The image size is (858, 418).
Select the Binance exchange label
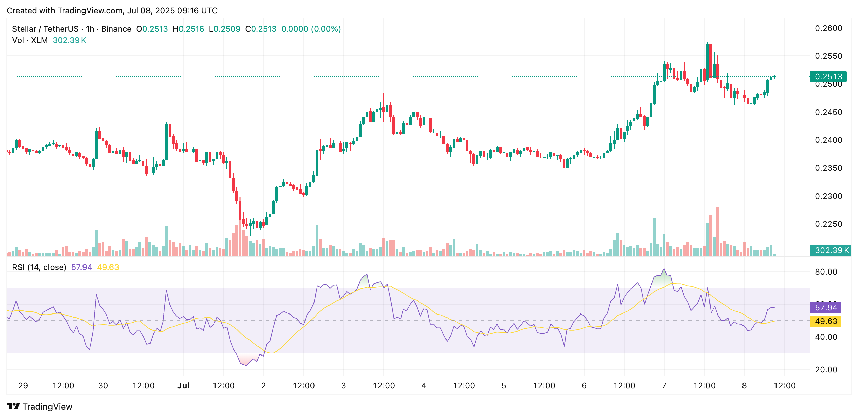point(117,29)
